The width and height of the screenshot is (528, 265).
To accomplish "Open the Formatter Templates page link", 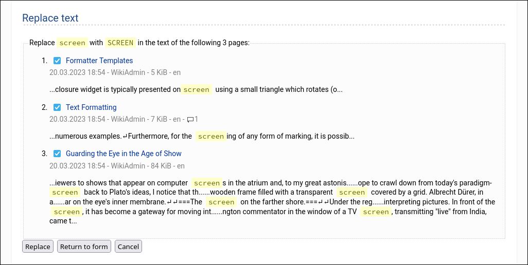I will click(99, 61).
